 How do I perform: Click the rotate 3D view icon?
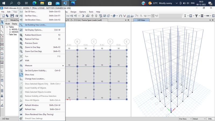pyautogui.click(x=83, y=16)
